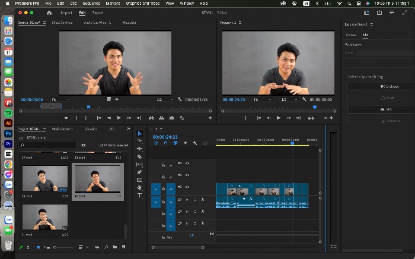Toggle lock on video track V1
This screenshot has height=259, width=415.
tap(164, 189)
